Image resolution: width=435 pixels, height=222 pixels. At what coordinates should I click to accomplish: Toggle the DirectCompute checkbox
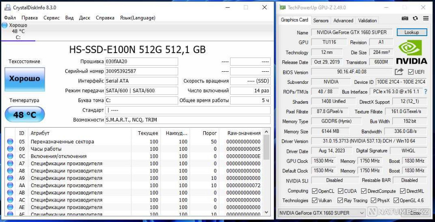(x=364, y=191)
